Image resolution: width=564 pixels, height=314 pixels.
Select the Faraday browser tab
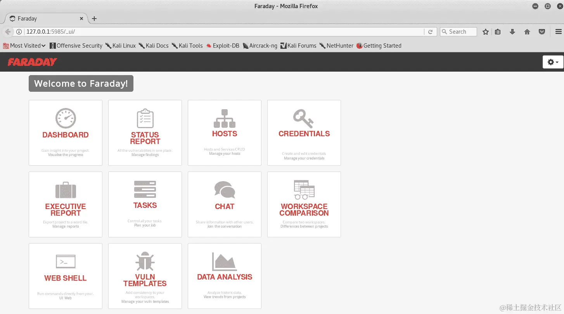tap(47, 19)
